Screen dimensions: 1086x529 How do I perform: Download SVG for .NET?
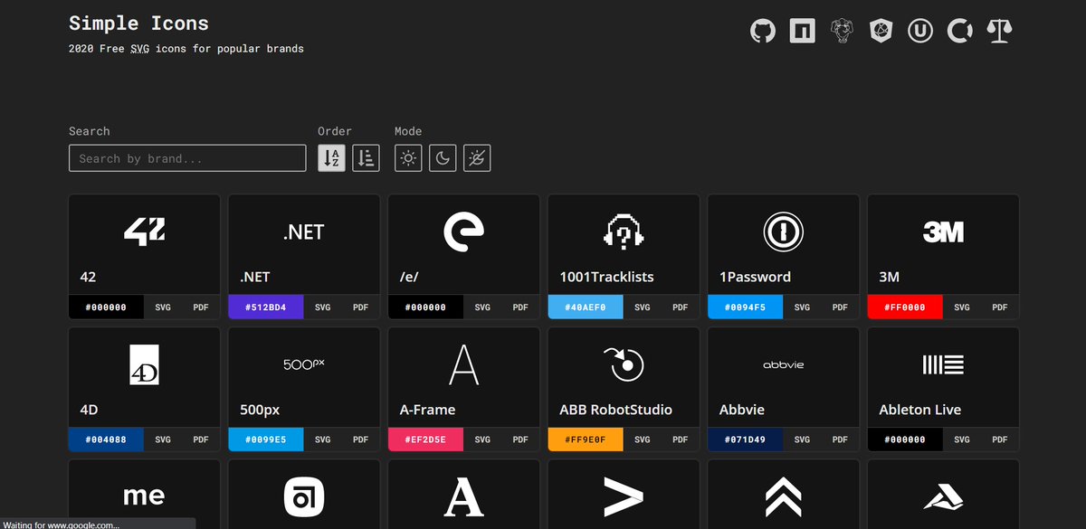click(x=323, y=307)
